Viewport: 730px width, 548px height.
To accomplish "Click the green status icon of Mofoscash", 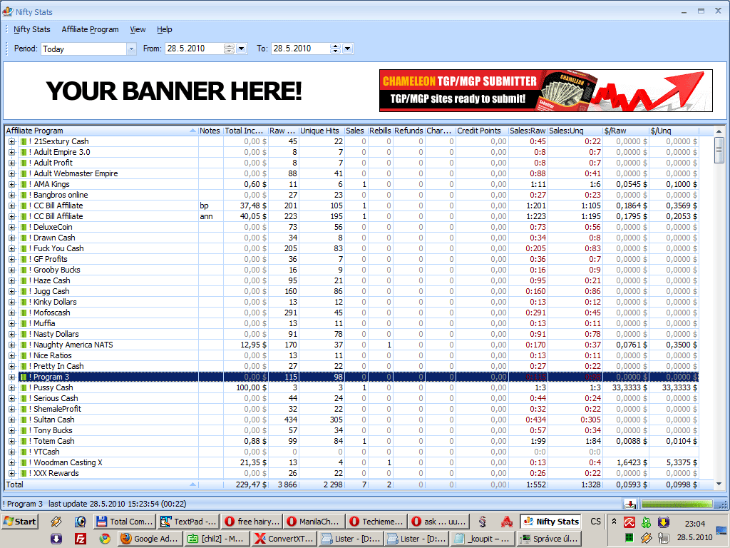I will click(24, 313).
